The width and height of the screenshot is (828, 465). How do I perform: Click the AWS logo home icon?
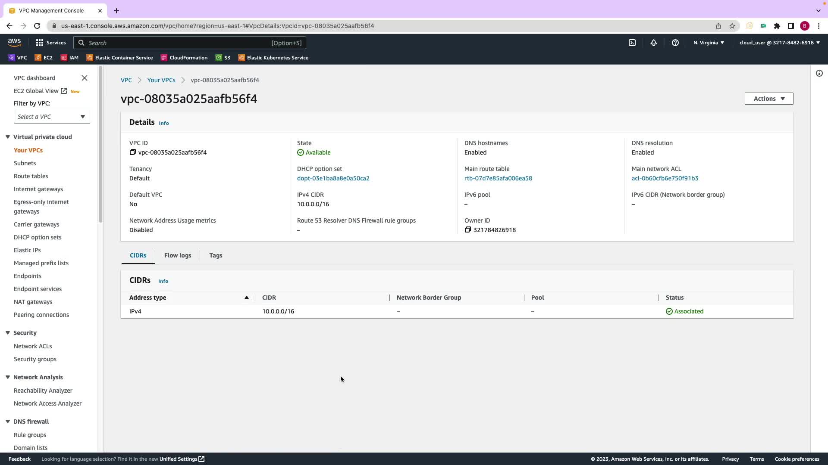[14, 42]
